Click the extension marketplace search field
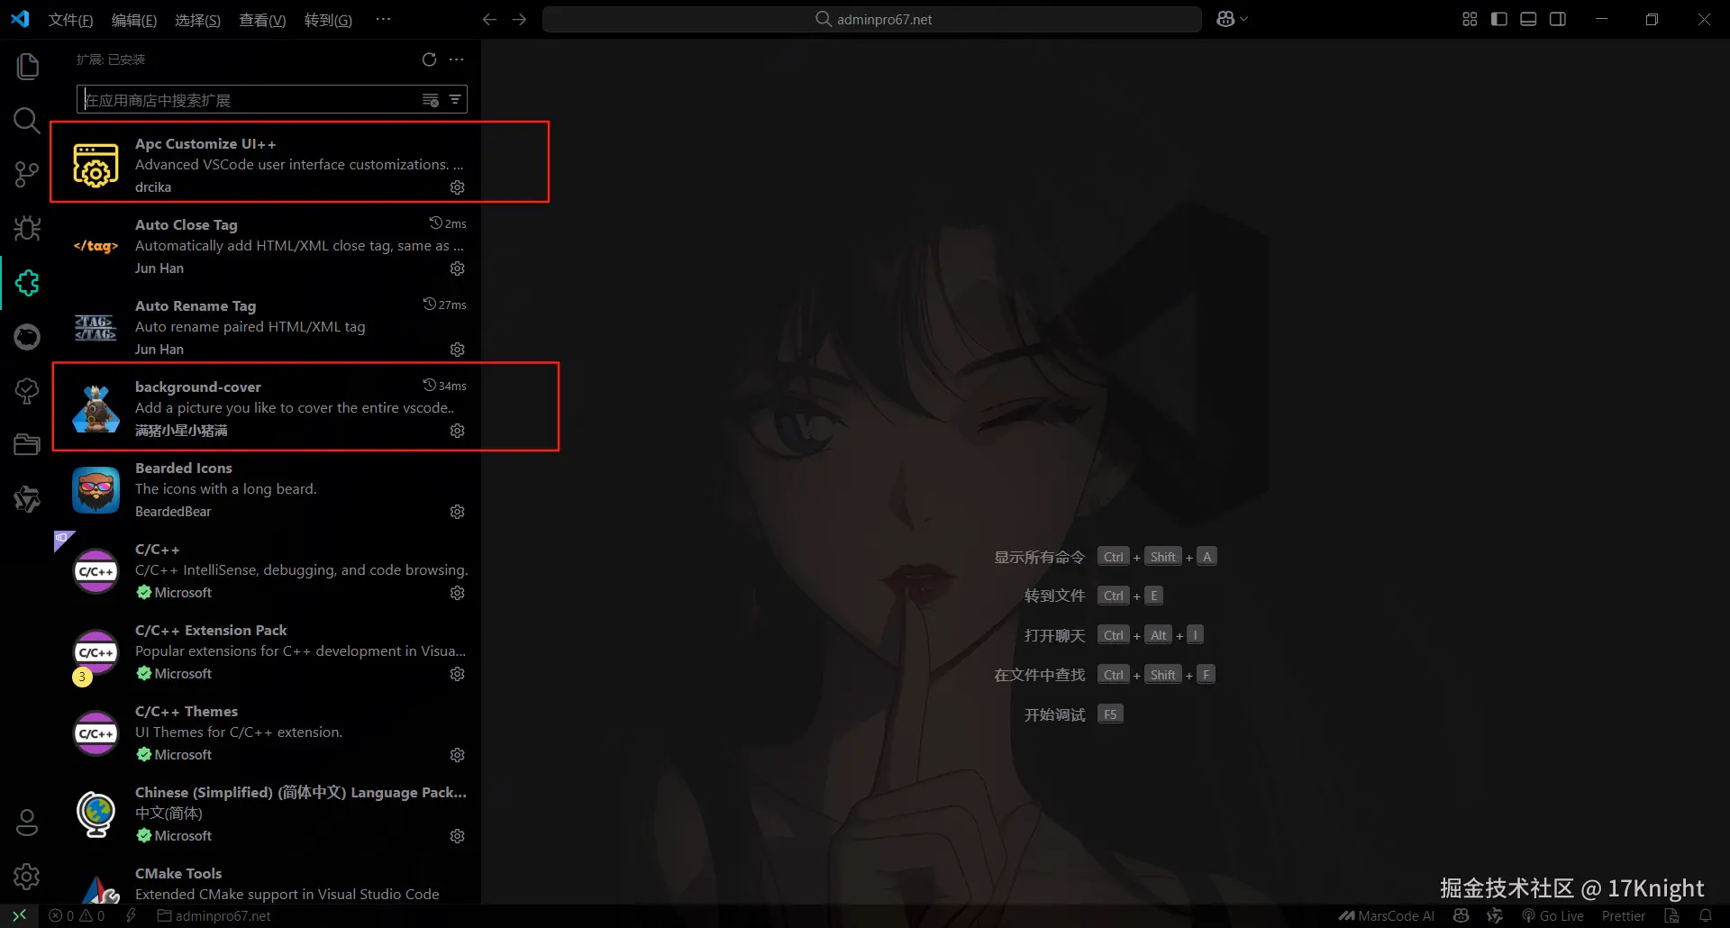 tap(252, 99)
